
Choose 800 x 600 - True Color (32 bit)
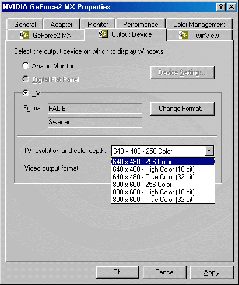[163, 200]
